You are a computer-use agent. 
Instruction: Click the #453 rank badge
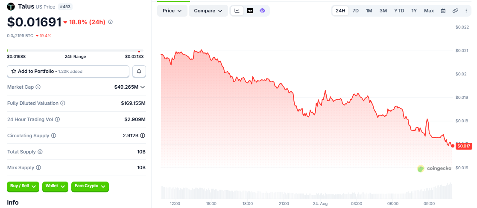(x=65, y=6)
